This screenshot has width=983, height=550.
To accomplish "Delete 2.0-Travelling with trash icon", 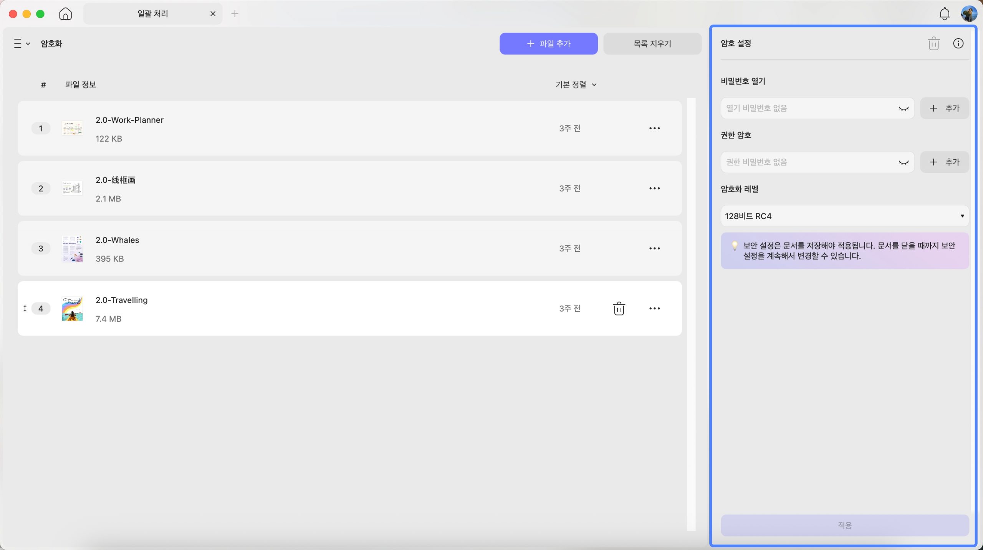I will (x=619, y=309).
